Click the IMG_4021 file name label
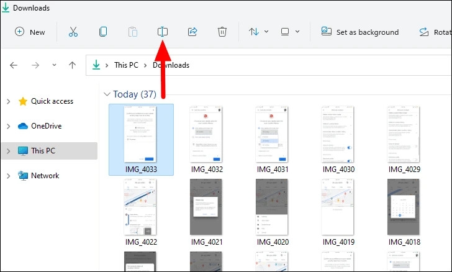452x272 pixels. point(207,242)
